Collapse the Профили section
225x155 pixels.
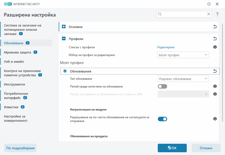pyautogui.click(x=64, y=39)
